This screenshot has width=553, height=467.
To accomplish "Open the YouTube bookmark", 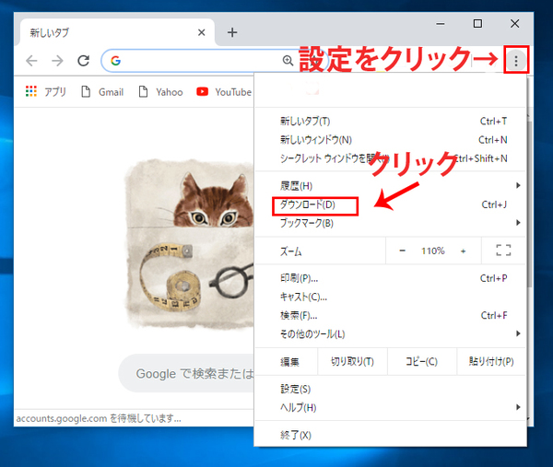I will click(224, 92).
